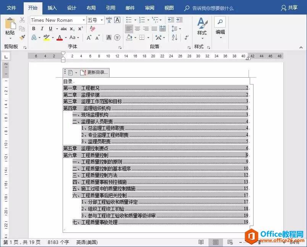
Task: Click inside the Times New Roman font box
Action: point(56,20)
